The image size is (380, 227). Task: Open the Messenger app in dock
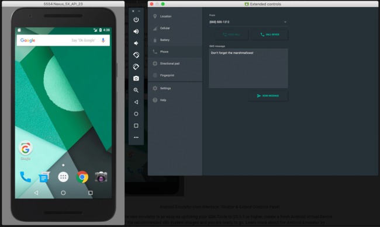[44, 177]
